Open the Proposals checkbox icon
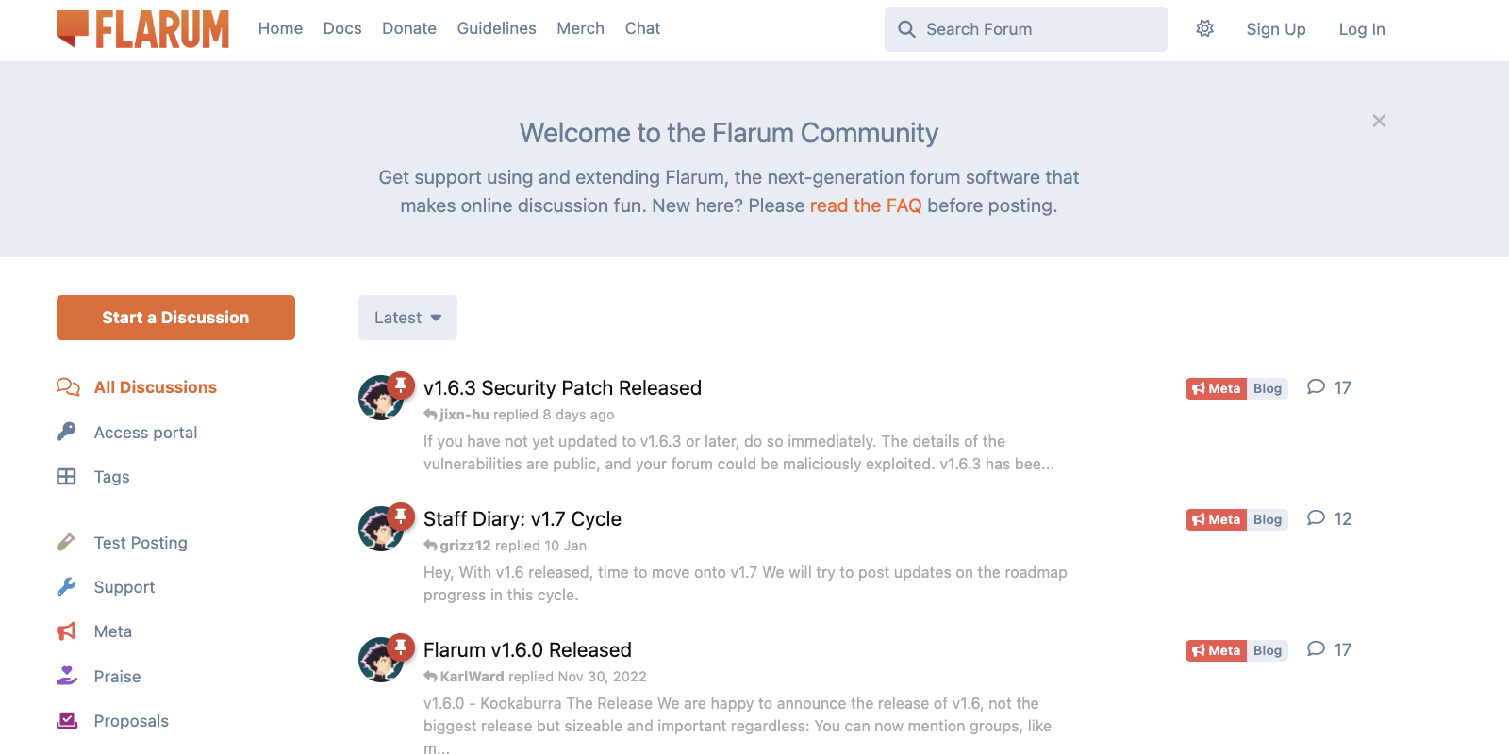 coord(66,721)
